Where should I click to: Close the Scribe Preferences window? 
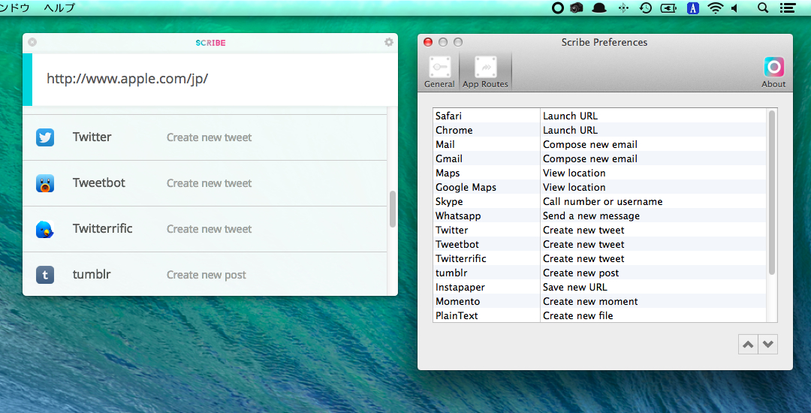pyautogui.click(x=428, y=42)
